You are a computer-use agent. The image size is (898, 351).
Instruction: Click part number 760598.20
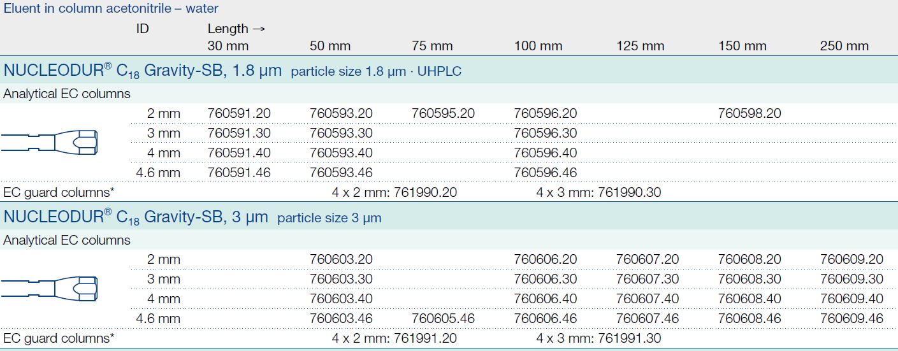click(x=749, y=113)
